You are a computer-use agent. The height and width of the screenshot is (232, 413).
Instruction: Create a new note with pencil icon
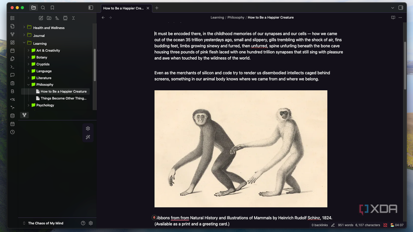41,18
